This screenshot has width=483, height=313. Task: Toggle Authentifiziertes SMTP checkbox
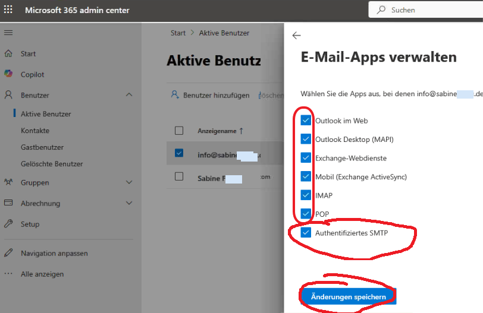pos(306,232)
